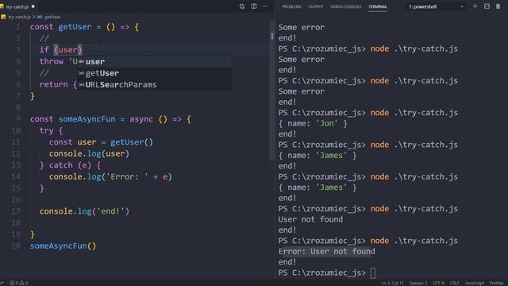Click 'User not found' line in terminal
508x286 pixels.
(x=310, y=219)
